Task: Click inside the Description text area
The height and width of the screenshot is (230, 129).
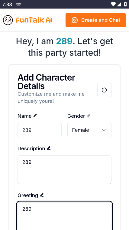Action: point(65,170)
